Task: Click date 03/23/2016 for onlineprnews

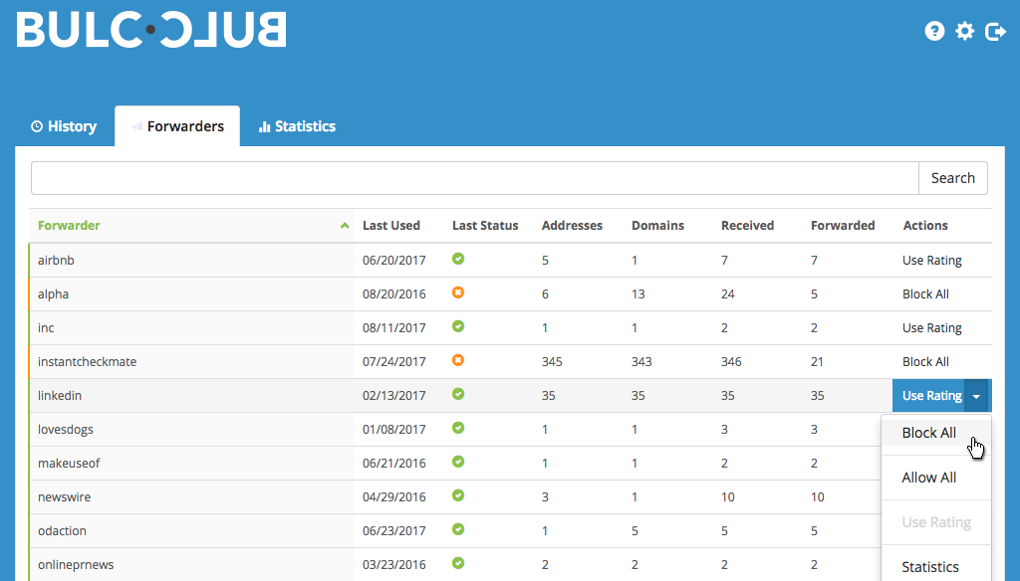Action: pyautogui.click(x=394, y=565)
